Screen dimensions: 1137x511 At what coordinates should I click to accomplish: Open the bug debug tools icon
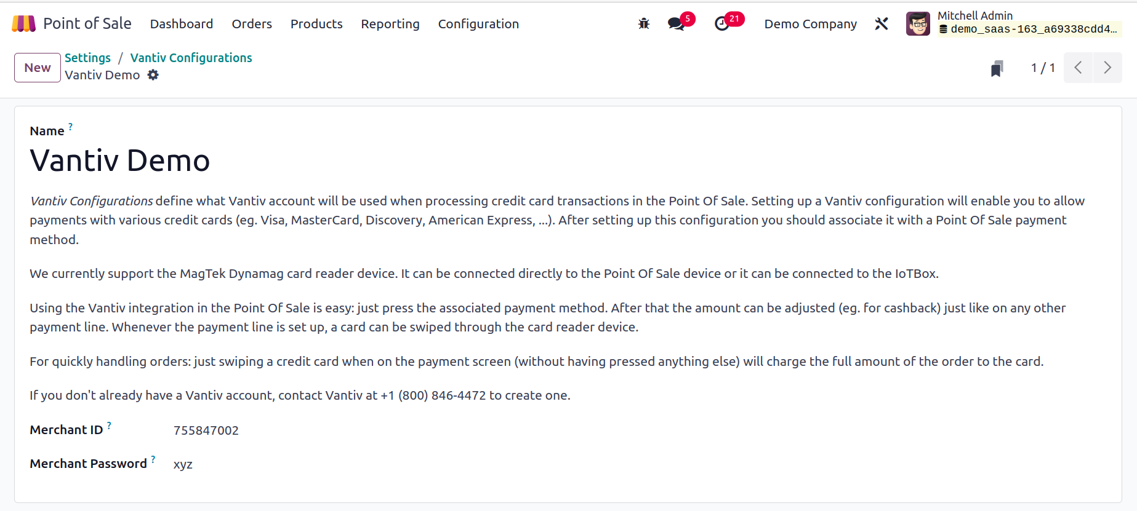coord(644,23)
